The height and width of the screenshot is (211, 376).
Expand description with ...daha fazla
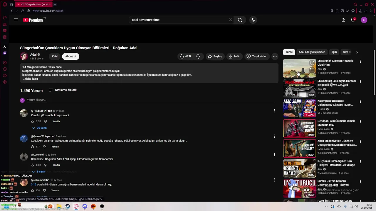click(30, 79)
